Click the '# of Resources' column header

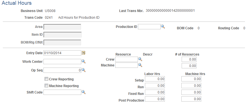[x=187, y=54]
